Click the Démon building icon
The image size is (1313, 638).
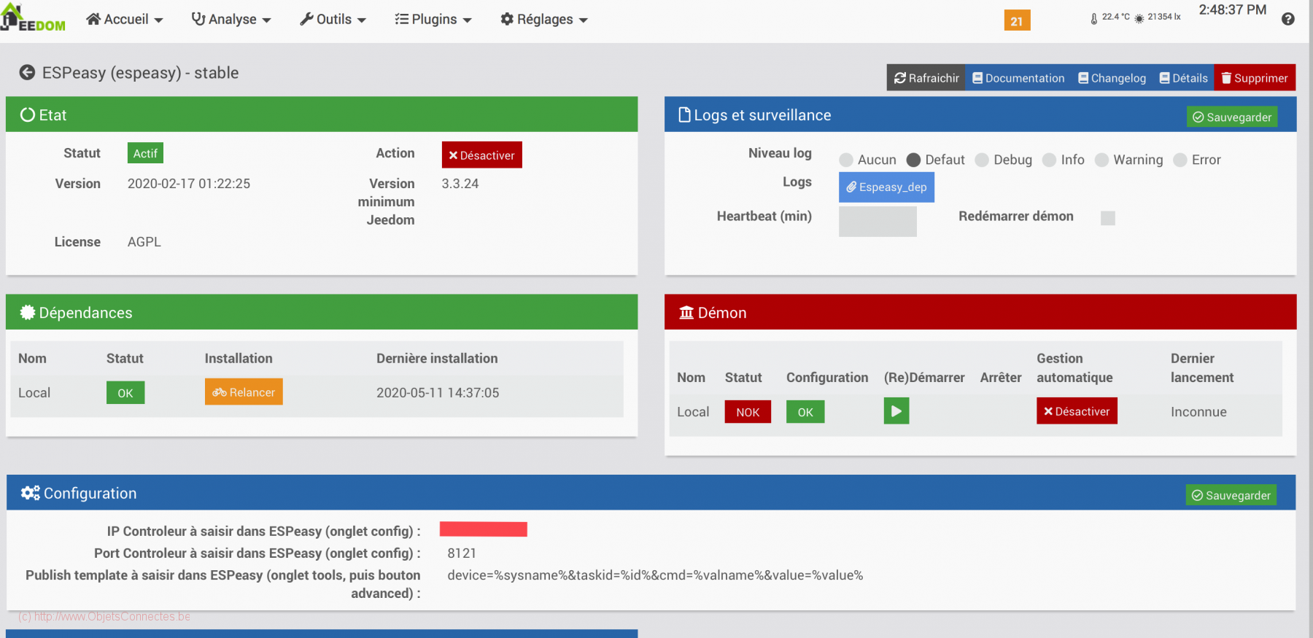(x=686, y=312)
